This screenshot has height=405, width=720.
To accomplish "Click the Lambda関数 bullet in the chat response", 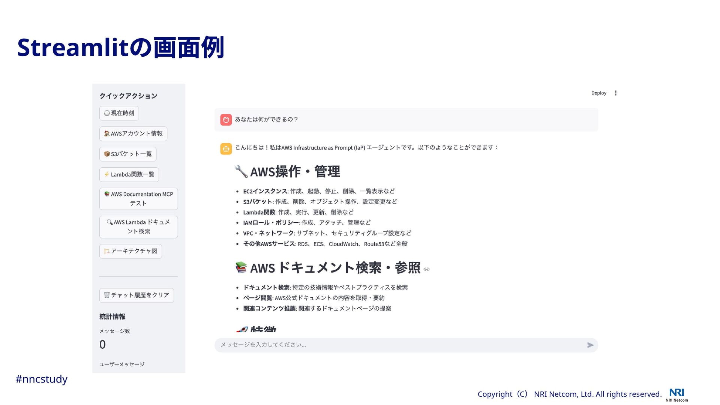I will click(298, 212).
